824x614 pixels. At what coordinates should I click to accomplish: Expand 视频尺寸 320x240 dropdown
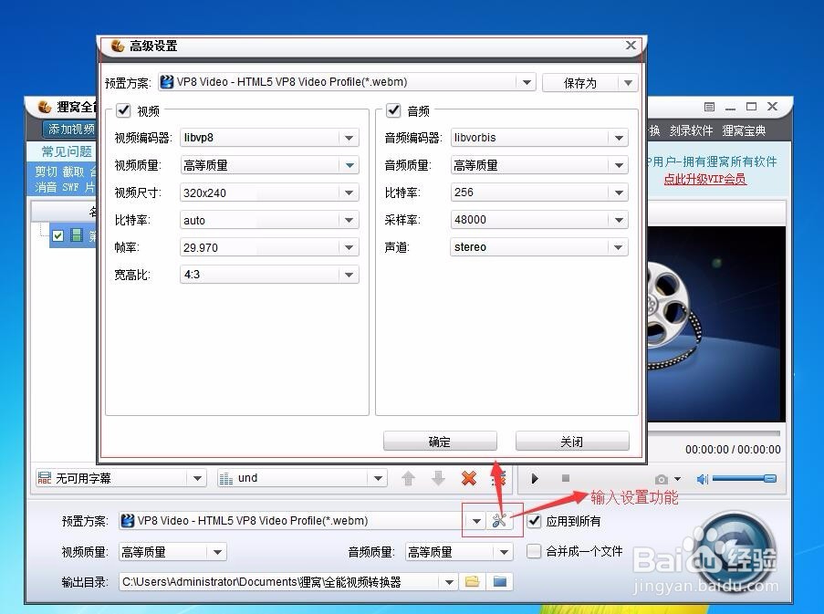[x=349, y=193]
